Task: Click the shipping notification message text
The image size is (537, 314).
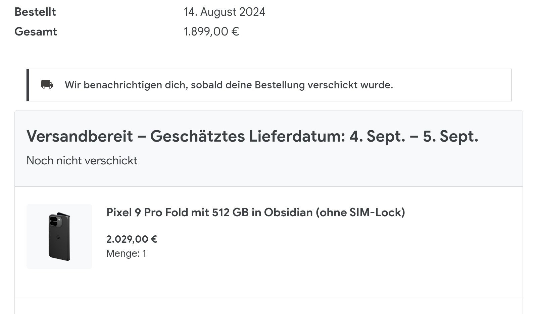Action: point(229,85)
